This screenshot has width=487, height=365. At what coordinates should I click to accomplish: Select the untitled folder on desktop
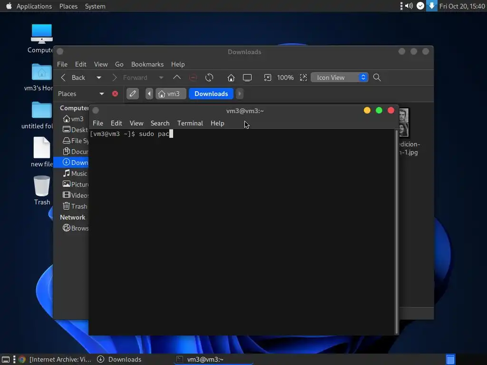point(42,110)
